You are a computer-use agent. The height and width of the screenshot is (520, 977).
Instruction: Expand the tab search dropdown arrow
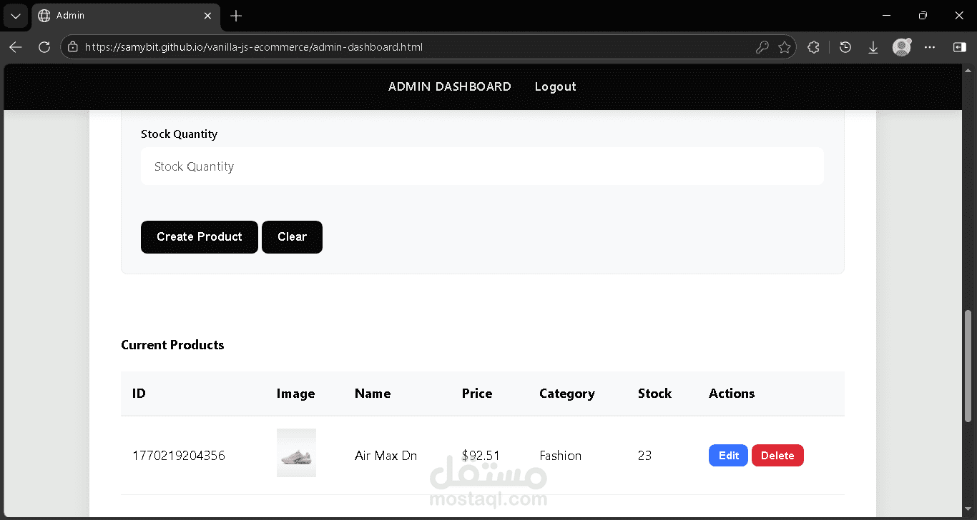point(16,16)
